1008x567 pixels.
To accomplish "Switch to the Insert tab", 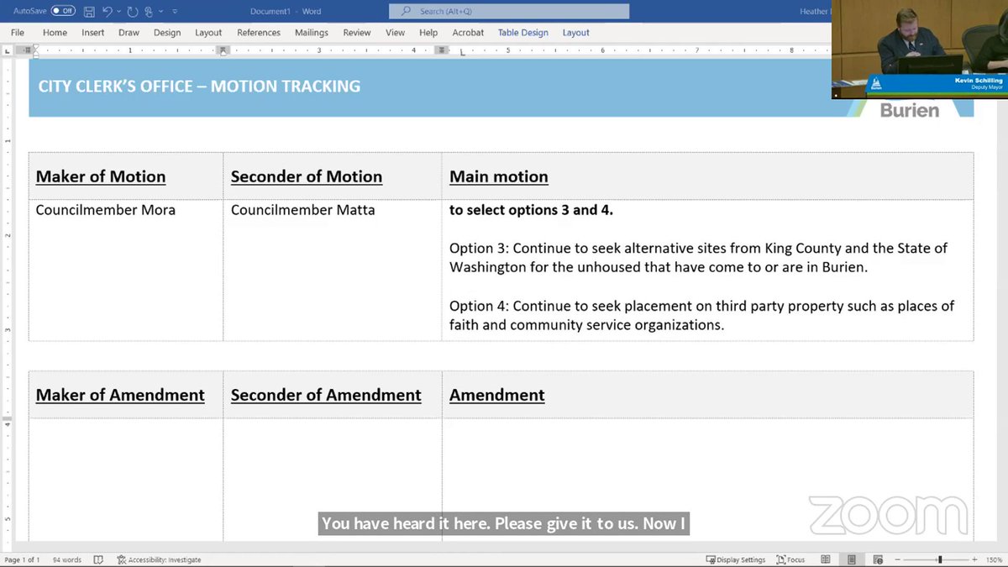I will (x=93, y=33).
